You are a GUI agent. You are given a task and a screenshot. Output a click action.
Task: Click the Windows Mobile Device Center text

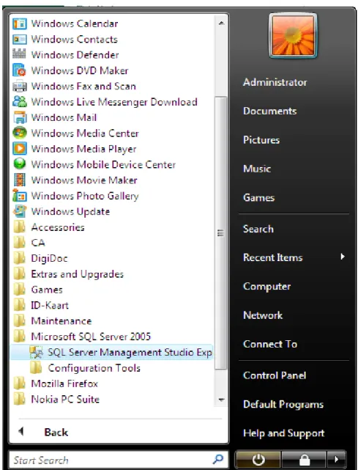103,164
